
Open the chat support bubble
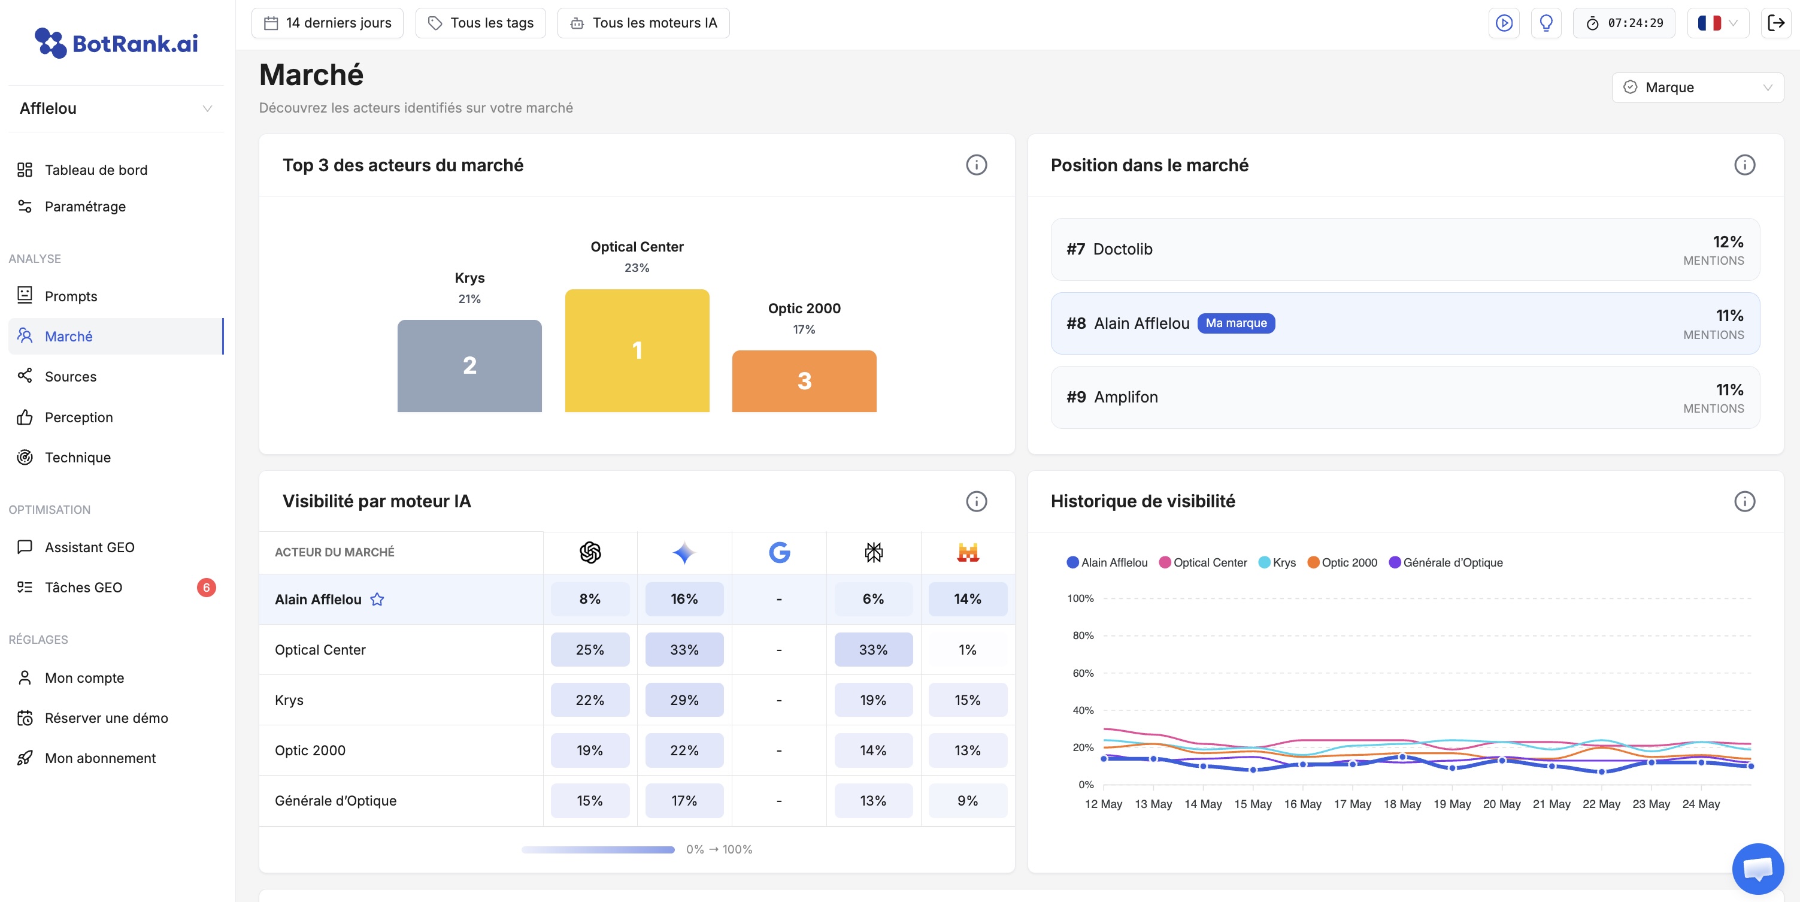1757,868
